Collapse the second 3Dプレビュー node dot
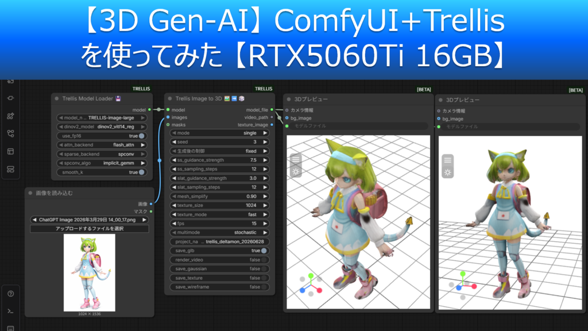 [440, 100]
